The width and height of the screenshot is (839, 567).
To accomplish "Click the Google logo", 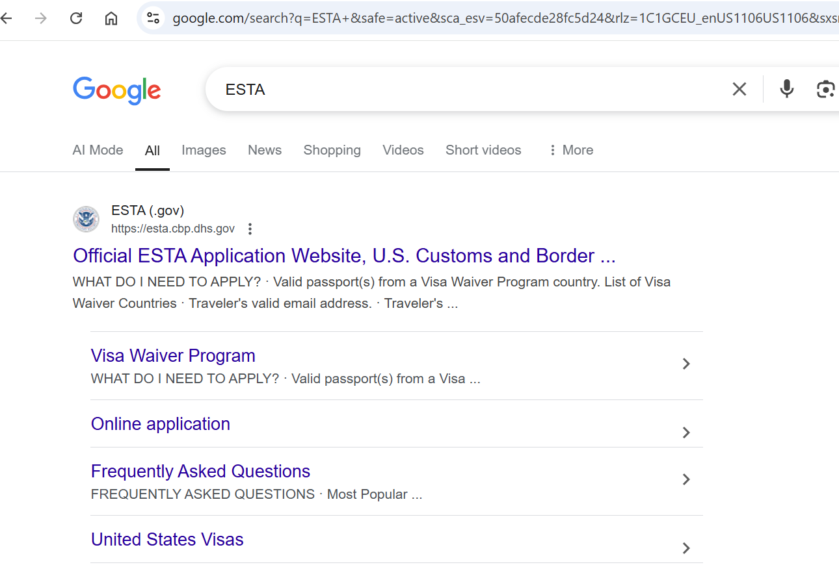I will [117, 90].
